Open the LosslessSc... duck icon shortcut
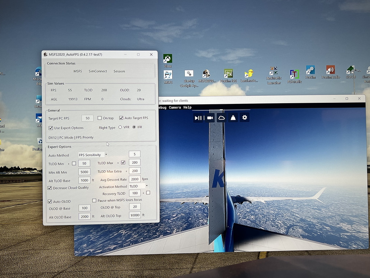The height and width of the screenshot is (278, 370). point(249,76)
